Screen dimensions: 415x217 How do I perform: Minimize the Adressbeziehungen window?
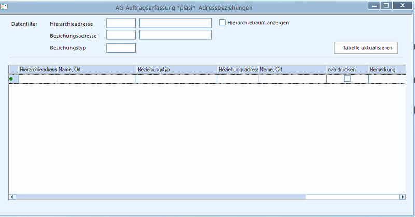coord(374,6)
